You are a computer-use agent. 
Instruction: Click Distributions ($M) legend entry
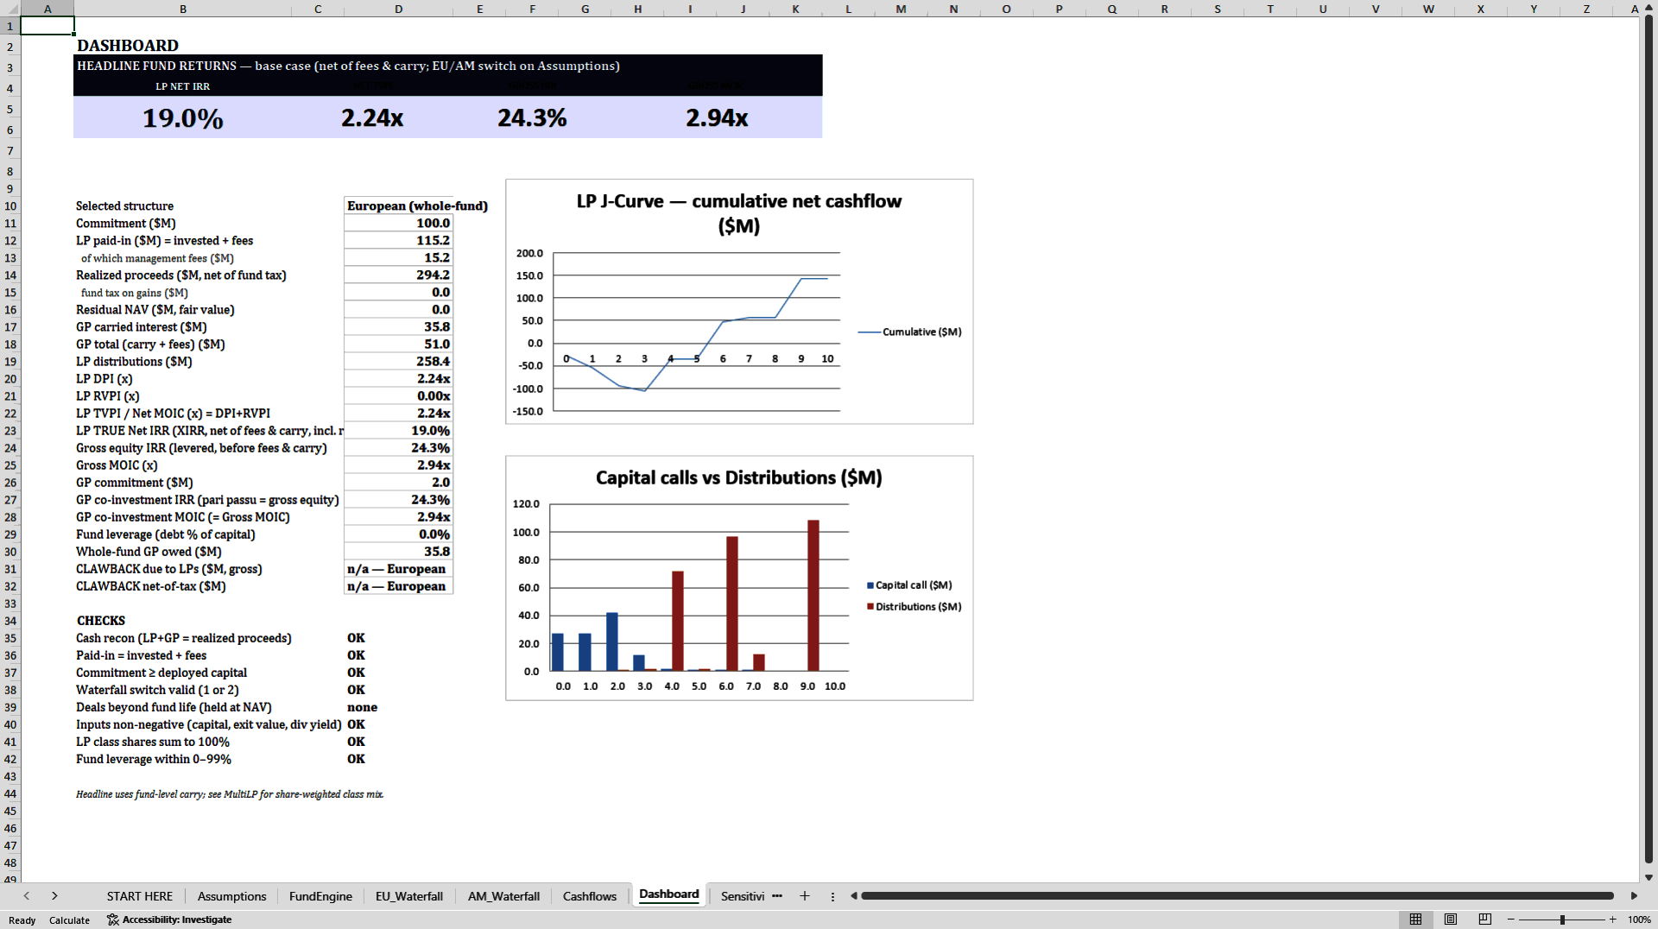click(914, 606)
